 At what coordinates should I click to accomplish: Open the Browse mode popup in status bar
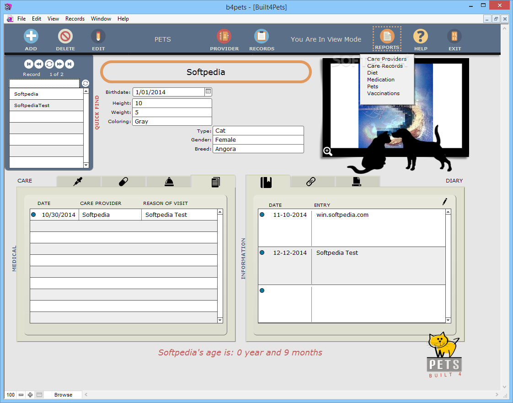pyautogui.click(x=63, y=395)
